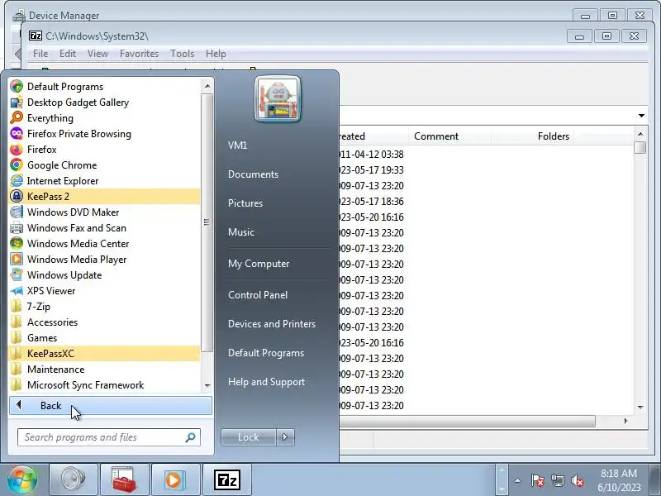
Task: Expand Microsoft Sync Framework folder
Action: point(104,385)
